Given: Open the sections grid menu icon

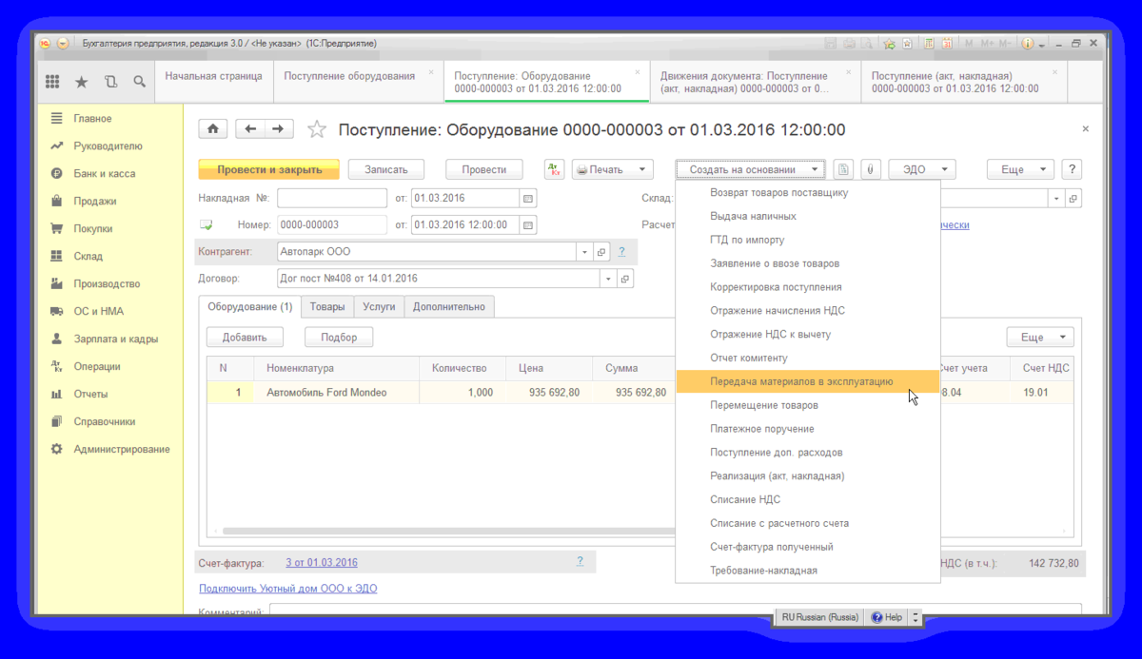Looking at the screenshot, I should 52,82.
